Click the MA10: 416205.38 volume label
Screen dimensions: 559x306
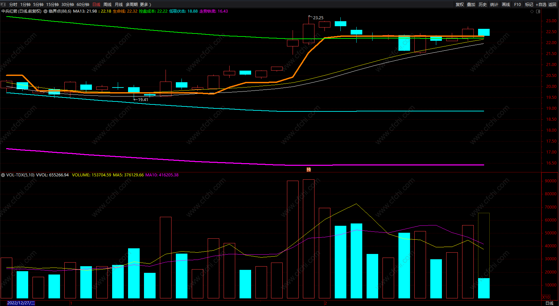pyautogui.click(x=162, y=175)
